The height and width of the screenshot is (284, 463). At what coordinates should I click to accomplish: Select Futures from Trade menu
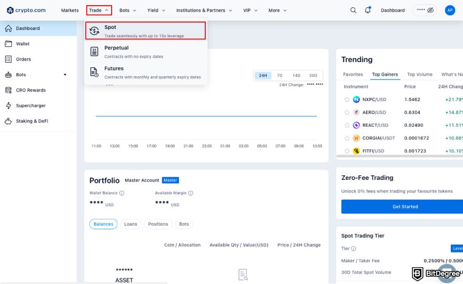(146, 72)
